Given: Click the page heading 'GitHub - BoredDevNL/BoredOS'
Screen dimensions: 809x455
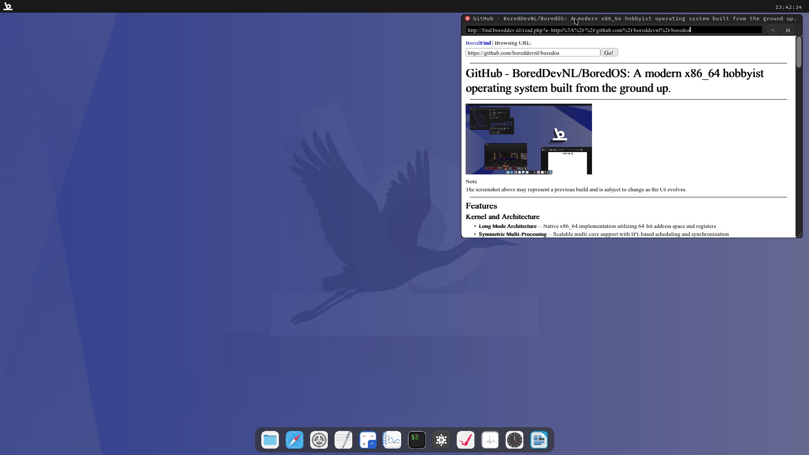Looking at the screenshot, I should coord(614,80).
